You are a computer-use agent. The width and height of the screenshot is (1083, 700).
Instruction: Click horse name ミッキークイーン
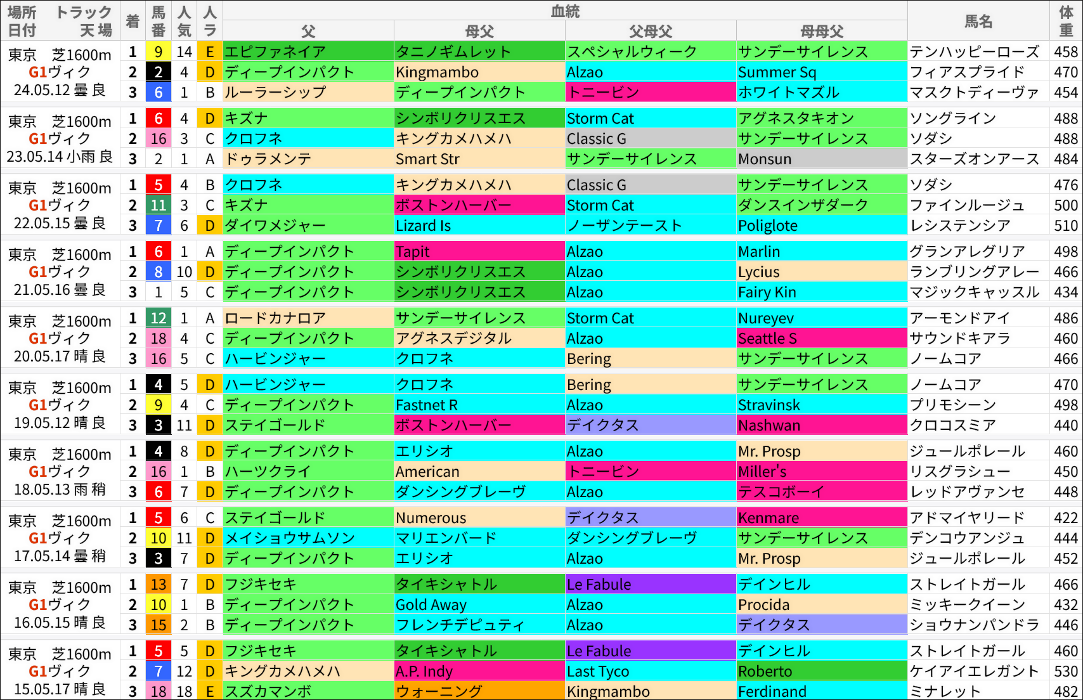[978, 605]
